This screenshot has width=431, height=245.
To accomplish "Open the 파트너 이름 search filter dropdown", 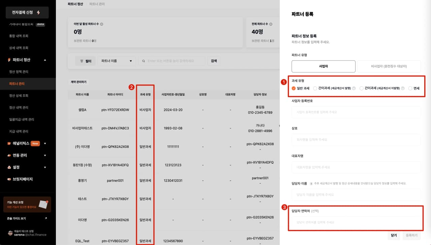I will pyautogui.click(x=117, y=61).
